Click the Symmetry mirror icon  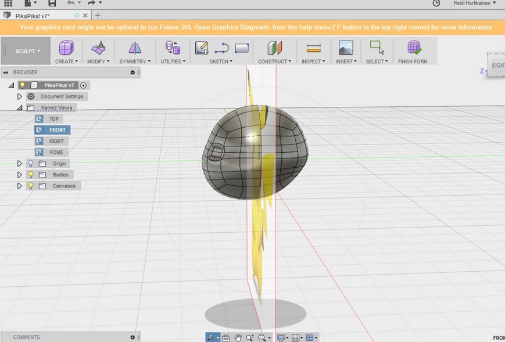tap(135, 48)
